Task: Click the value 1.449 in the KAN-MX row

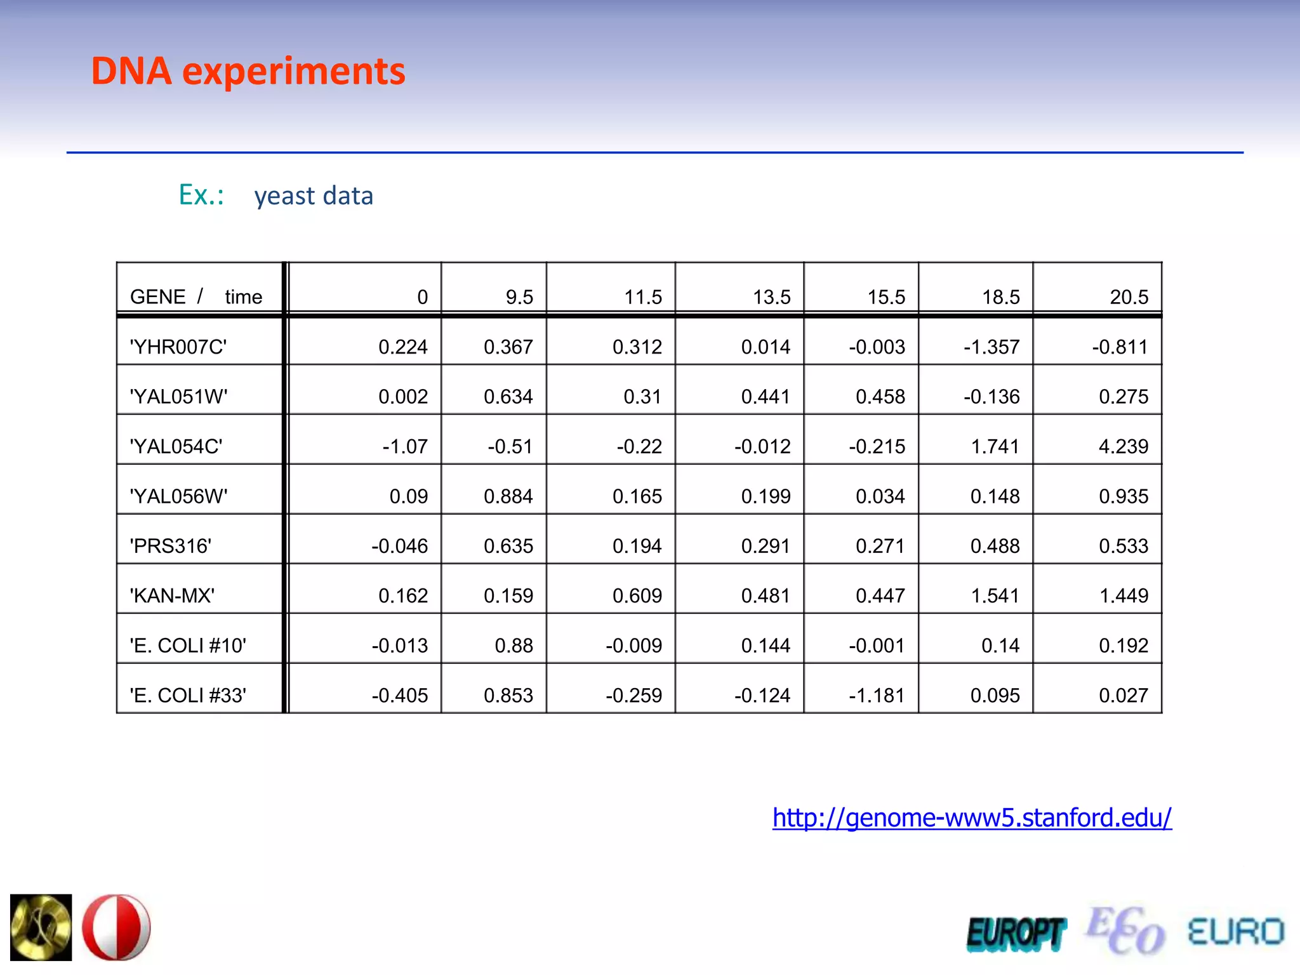Action: (1124, 595)
